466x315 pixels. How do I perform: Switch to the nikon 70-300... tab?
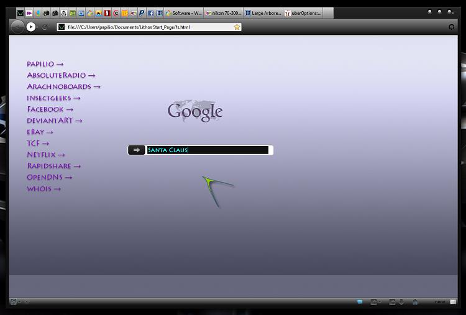[x=224, y=13]
